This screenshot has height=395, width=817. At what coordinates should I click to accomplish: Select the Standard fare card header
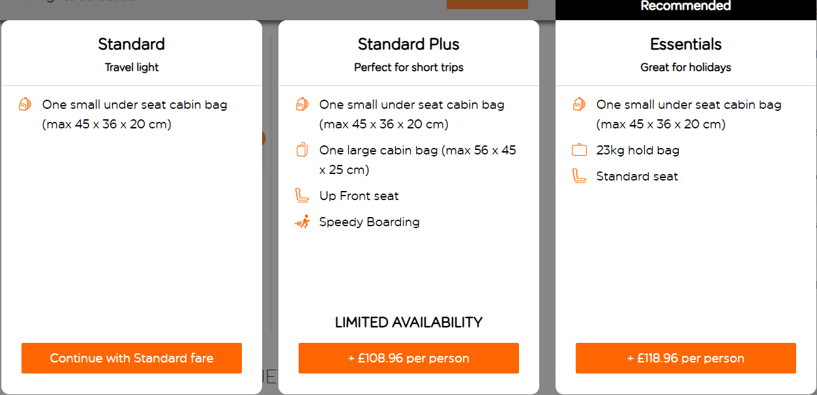(131, 44)
